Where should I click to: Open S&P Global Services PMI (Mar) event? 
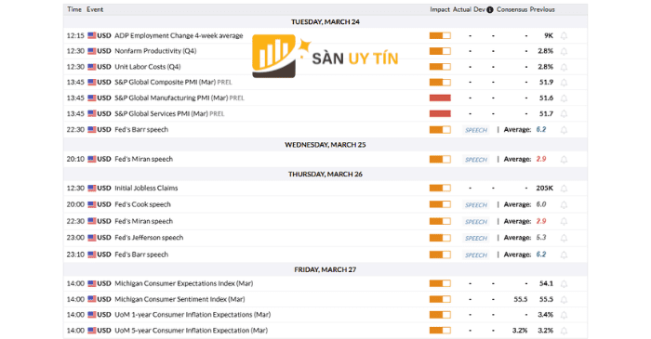tap(169, 113)
